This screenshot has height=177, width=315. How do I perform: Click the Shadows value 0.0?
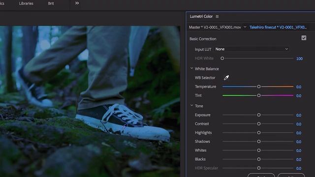coord(299,142)
